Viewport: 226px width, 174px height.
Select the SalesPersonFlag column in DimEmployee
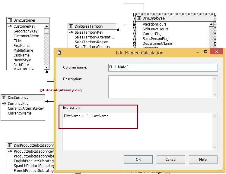pos(155,39)
